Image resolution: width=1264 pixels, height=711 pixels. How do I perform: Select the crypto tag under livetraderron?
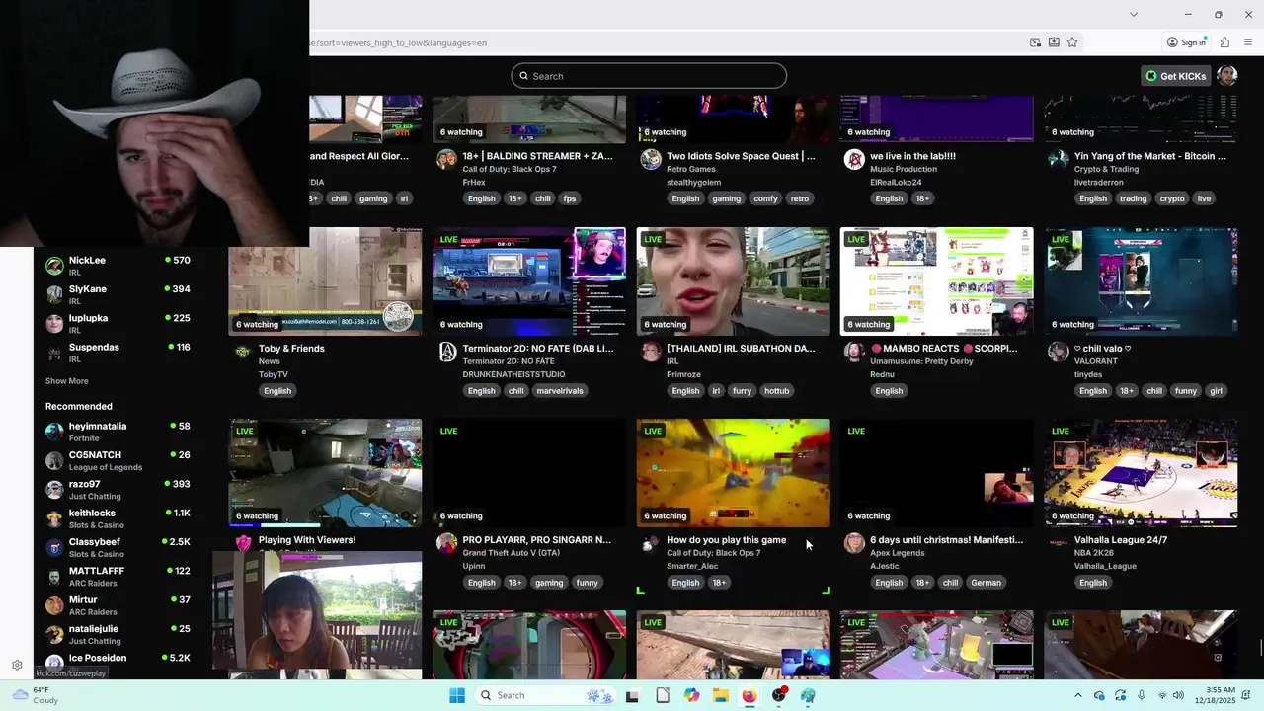pos(1172,198)
